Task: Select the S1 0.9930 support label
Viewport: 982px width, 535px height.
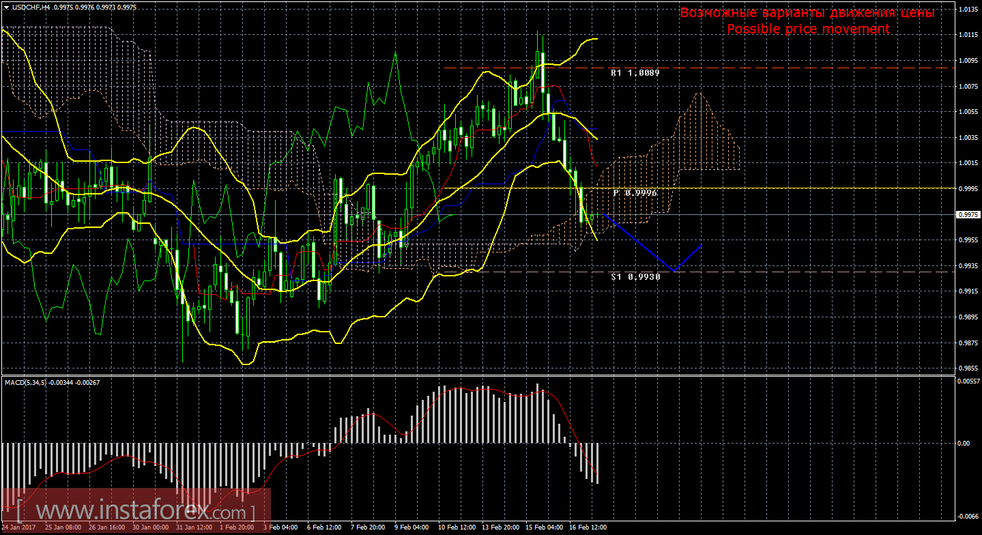Action: pyautogui.click(x=635, y=276)
